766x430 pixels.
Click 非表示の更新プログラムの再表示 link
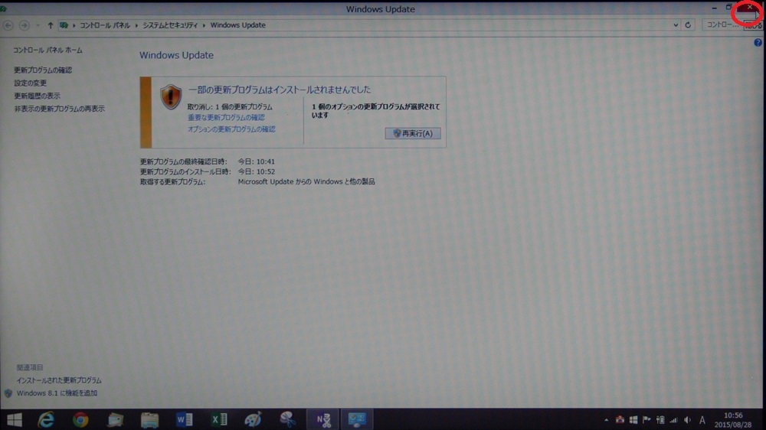[x=59, y=109]
